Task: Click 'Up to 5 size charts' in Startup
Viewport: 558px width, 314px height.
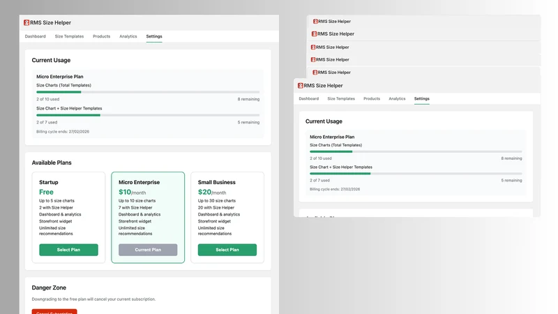Action: coord(56,201)
